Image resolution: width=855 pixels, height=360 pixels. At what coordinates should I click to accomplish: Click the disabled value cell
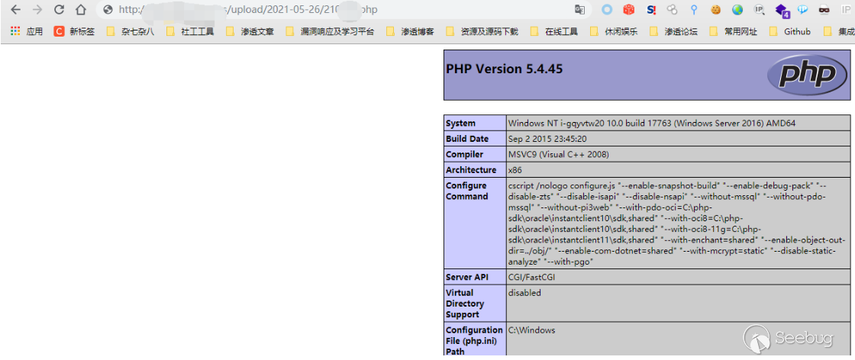(x=678, y=304)
